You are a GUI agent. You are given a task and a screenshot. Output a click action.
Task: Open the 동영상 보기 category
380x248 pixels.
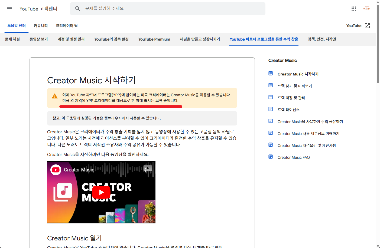(x=39, y=39)
